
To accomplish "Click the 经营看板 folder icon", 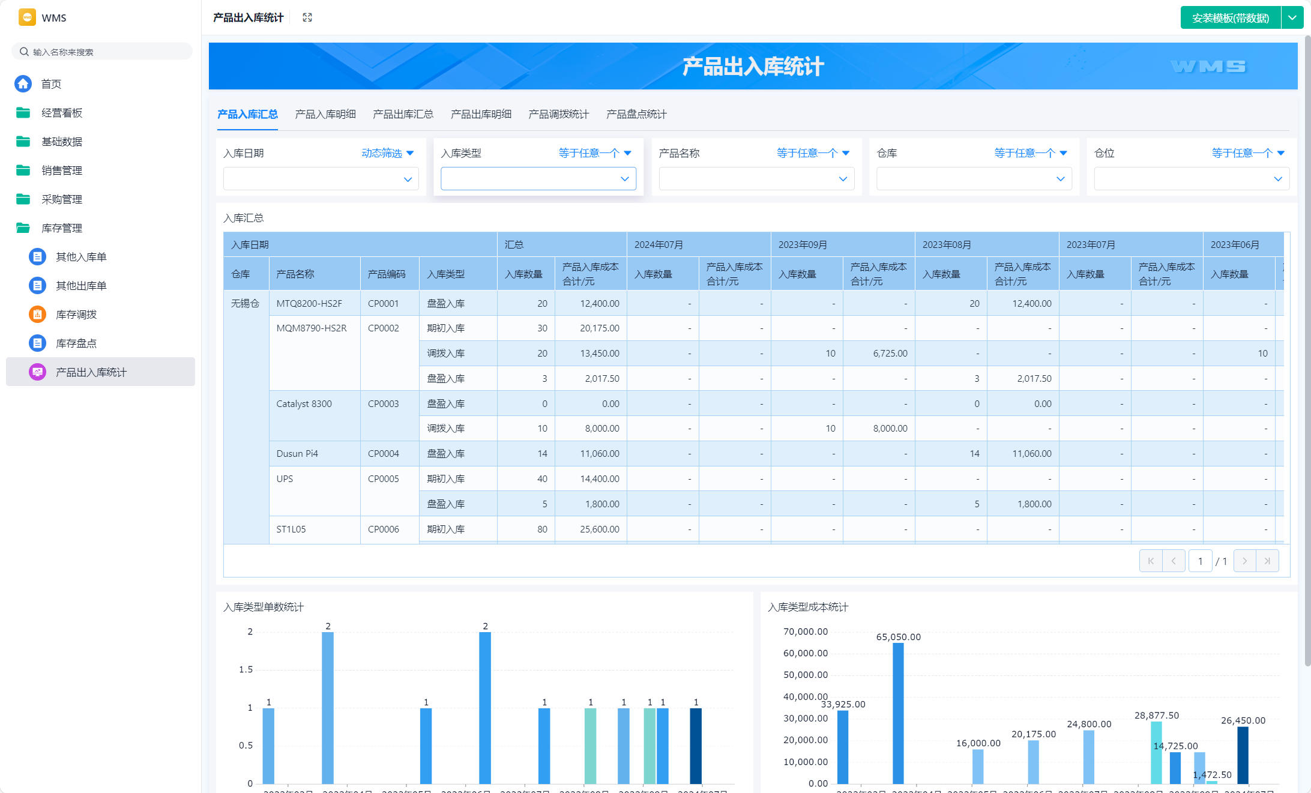I will click(x=23, y=113).
